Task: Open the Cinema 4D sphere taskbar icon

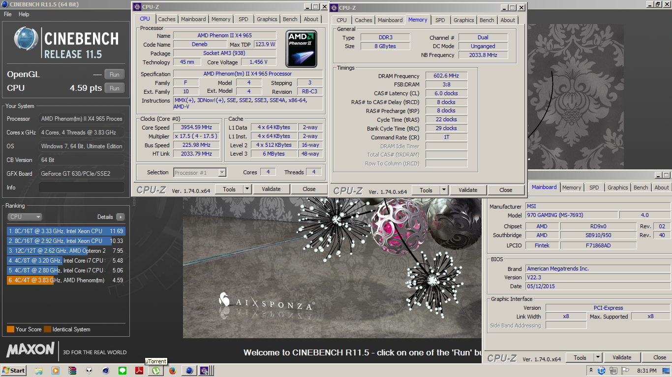Action: (x=106, y=371)
